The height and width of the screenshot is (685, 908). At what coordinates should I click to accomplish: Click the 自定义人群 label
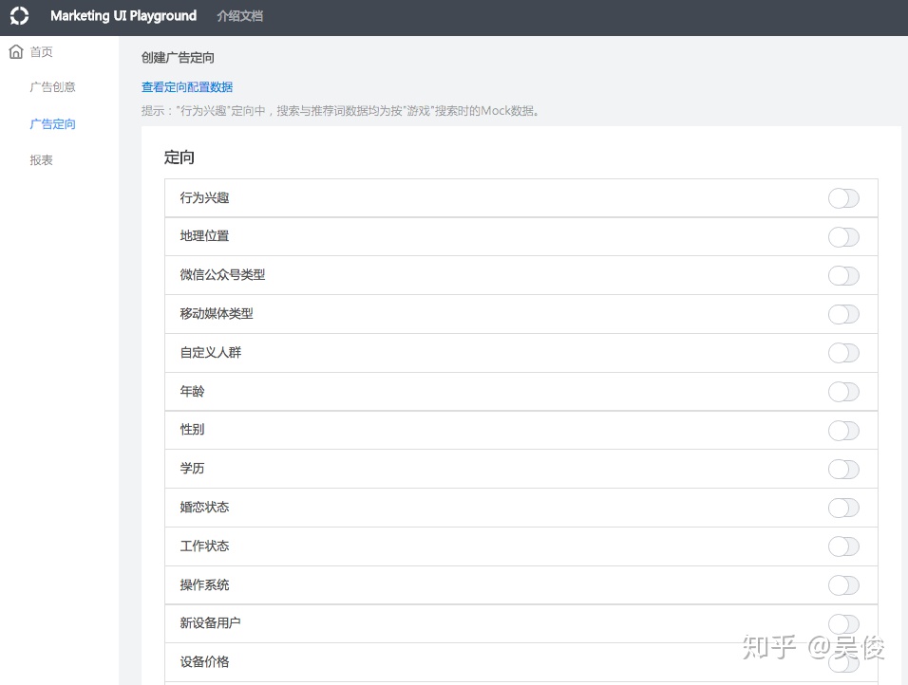pos(211,352)
